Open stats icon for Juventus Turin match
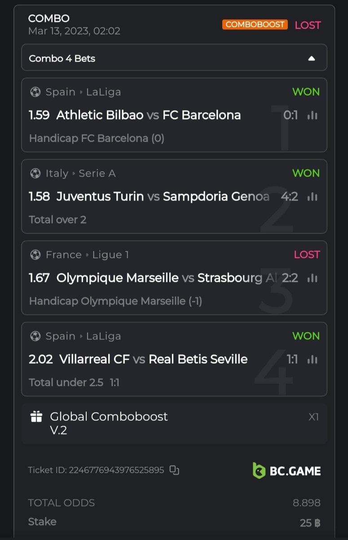 (x=313, y=197)
